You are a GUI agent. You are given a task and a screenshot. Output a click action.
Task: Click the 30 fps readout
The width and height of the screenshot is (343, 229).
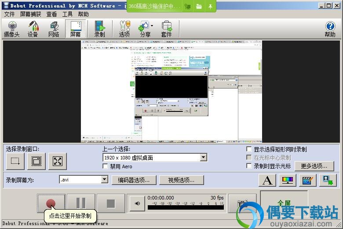click(217, 198)
